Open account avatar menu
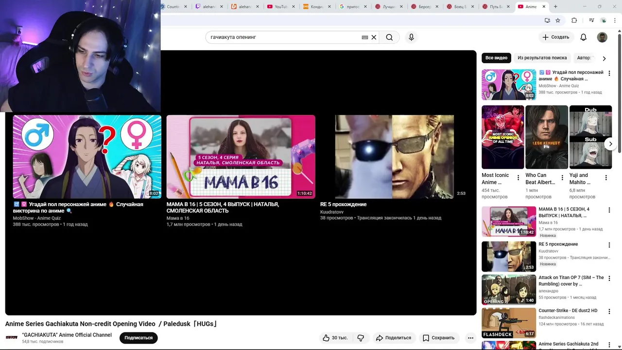This screenshot has width=622, height=350. click(602, 37)
